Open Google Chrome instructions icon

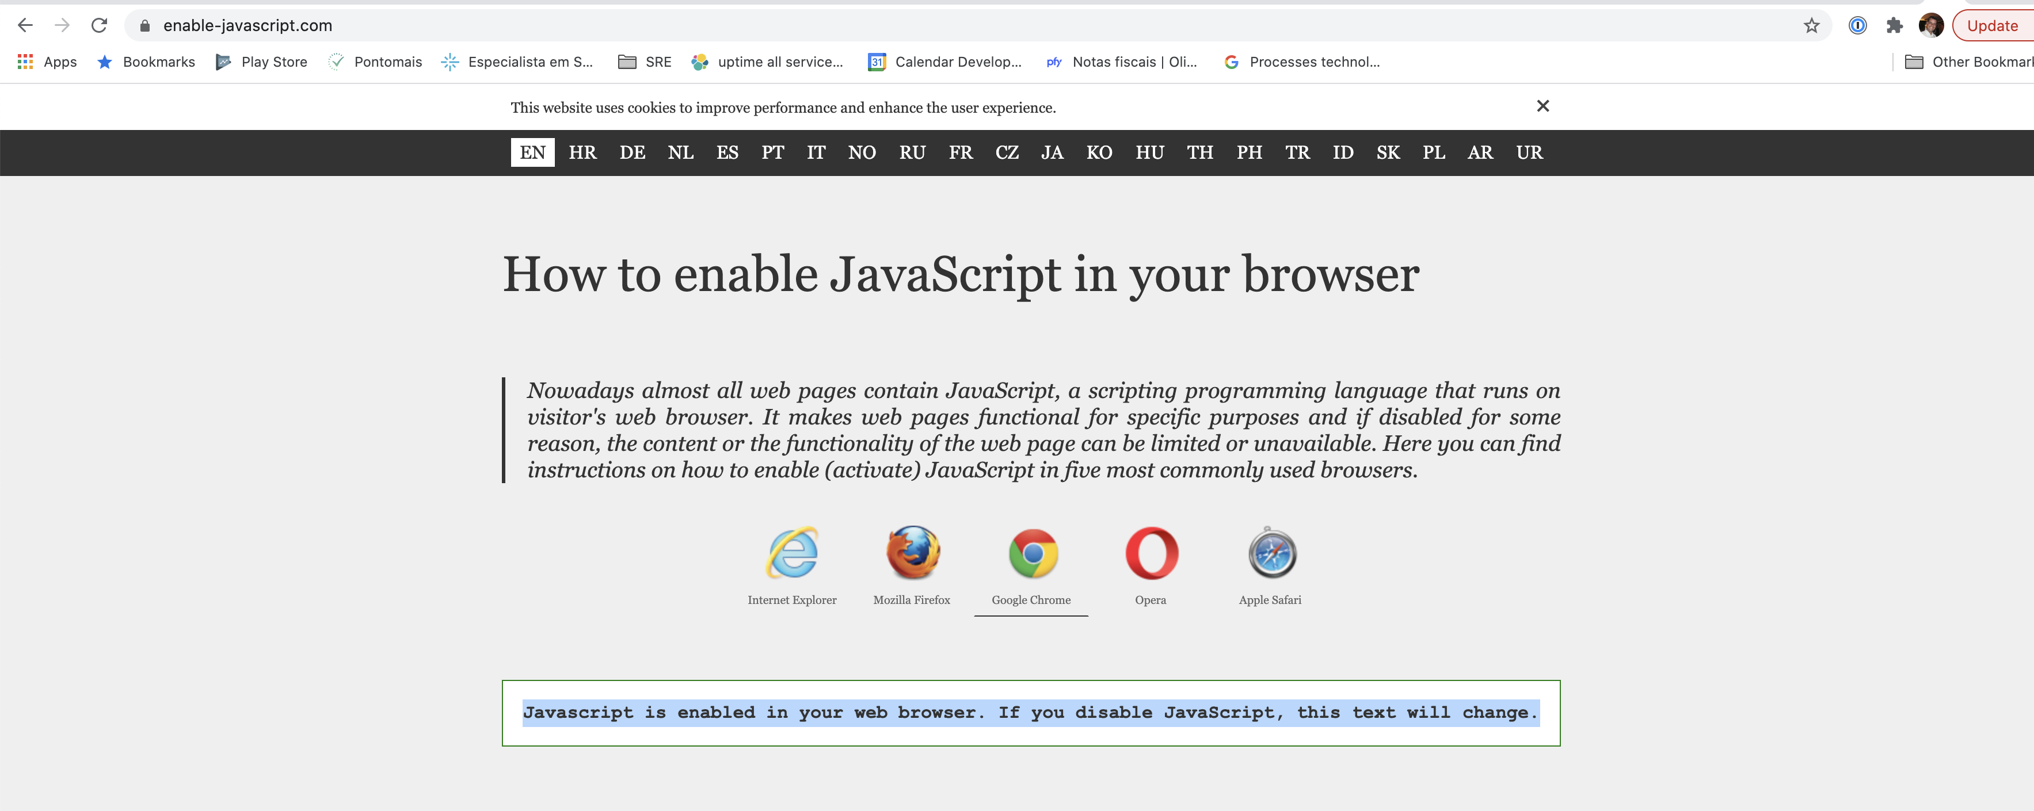tap(1032, 553)
